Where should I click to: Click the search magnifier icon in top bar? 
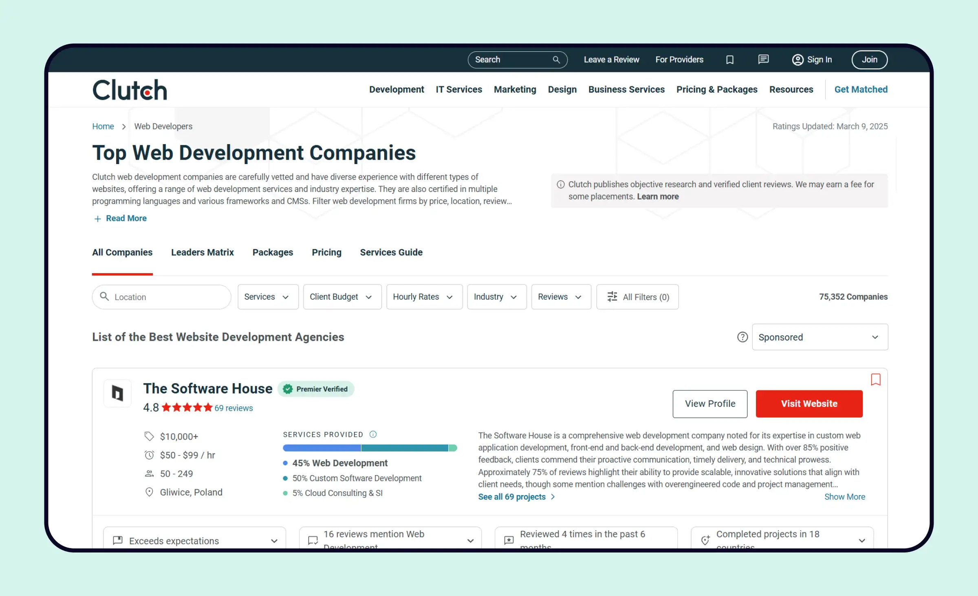point(556,60)
